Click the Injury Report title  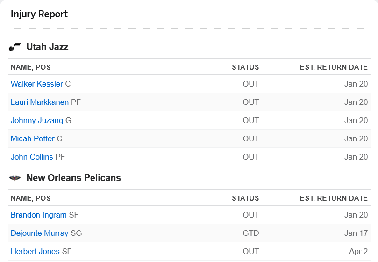39,14
